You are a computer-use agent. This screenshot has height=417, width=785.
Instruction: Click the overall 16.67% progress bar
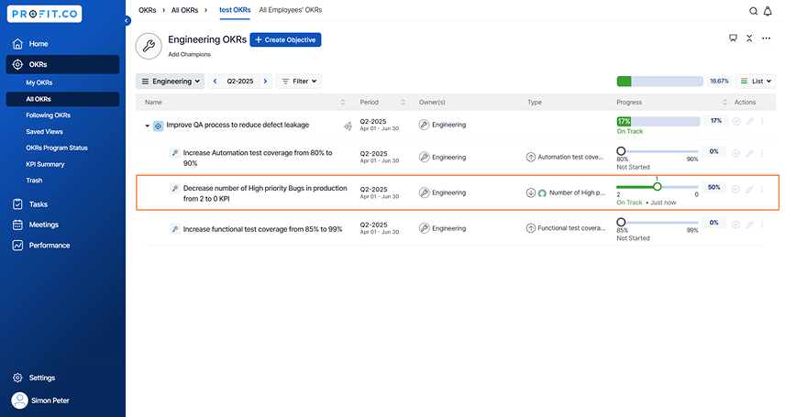tap(660, 81)
